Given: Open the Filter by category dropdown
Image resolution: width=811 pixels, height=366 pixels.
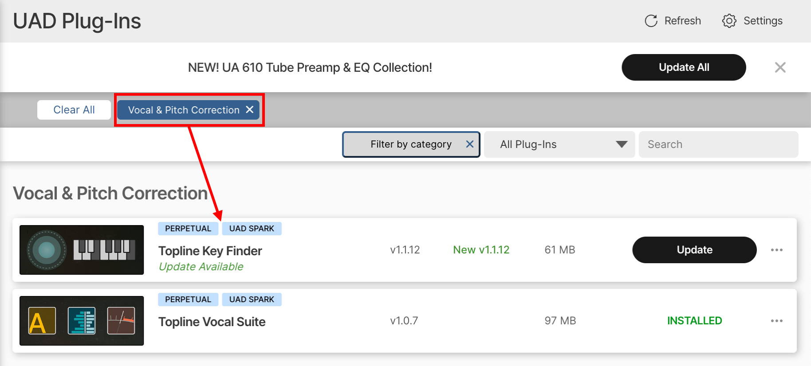Looking at the screenshot, I should (411, 144).
